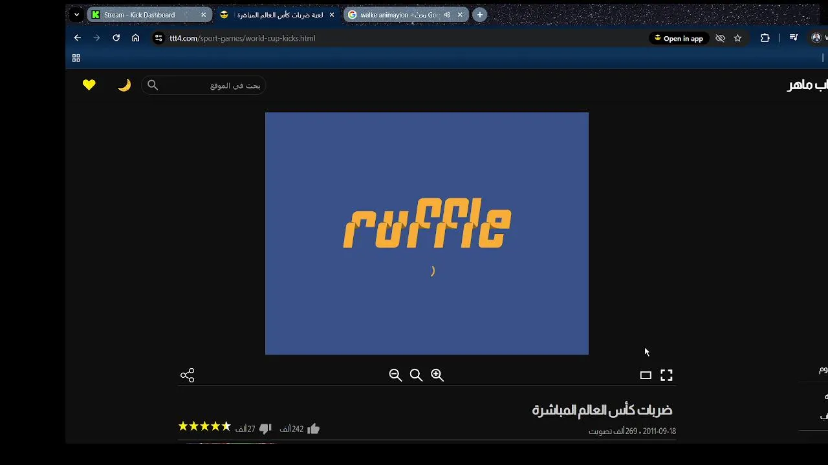Open favorites via the yellow heart
Image resolution: width=828 pixels, height=465 pixels.
click(x=89, y=85)
